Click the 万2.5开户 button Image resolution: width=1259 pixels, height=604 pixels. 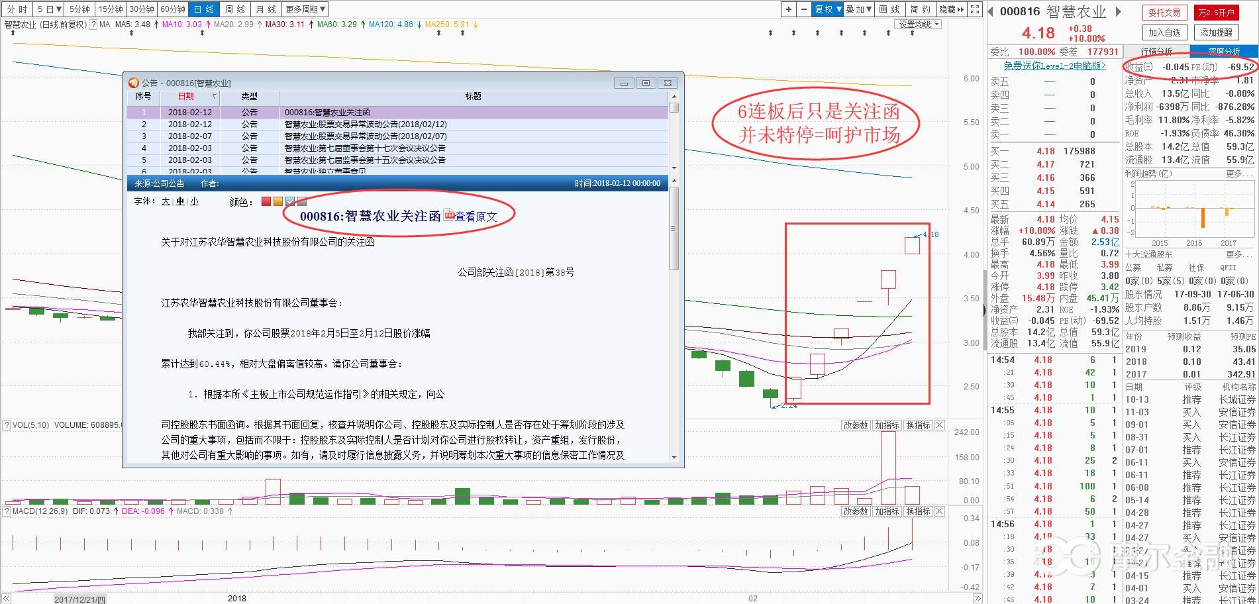point(1217,13)
